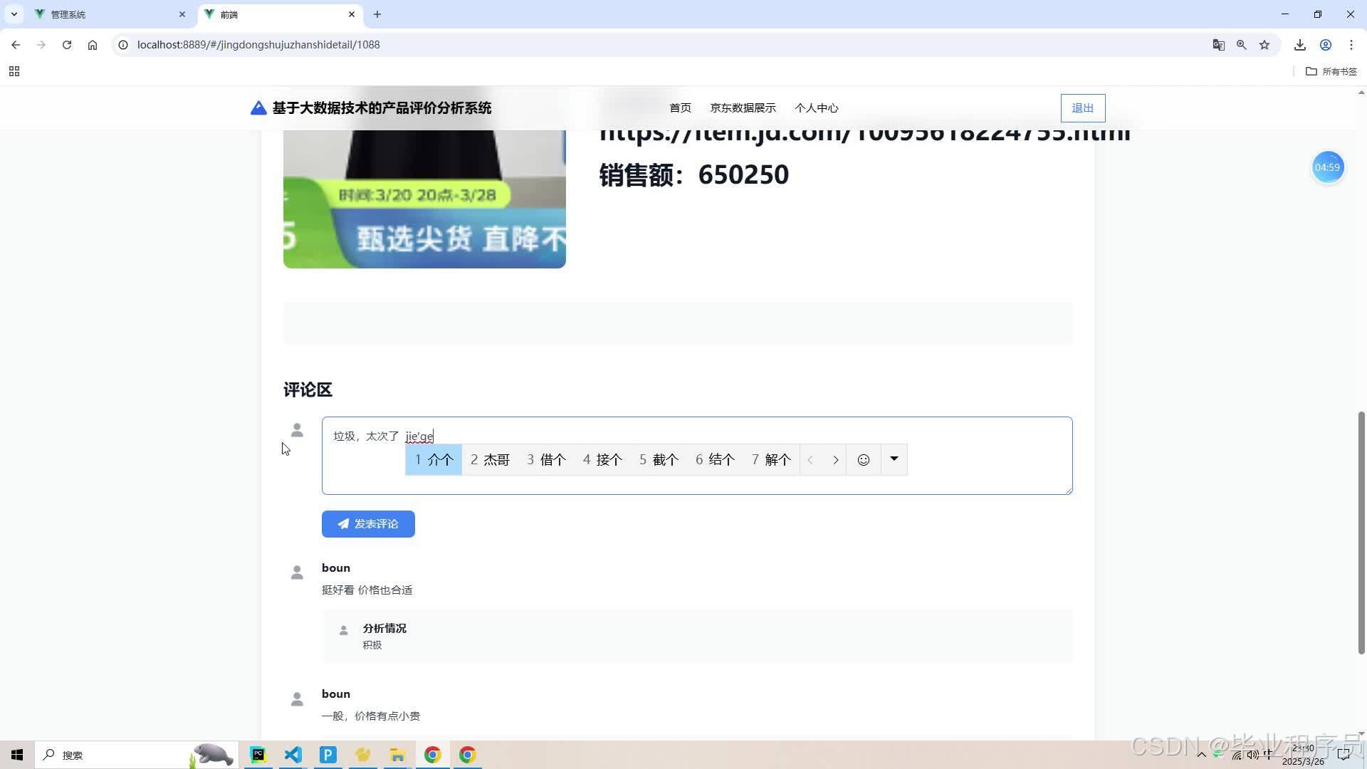
Task: Click the address bar URL field
Action: click(662, 44)
